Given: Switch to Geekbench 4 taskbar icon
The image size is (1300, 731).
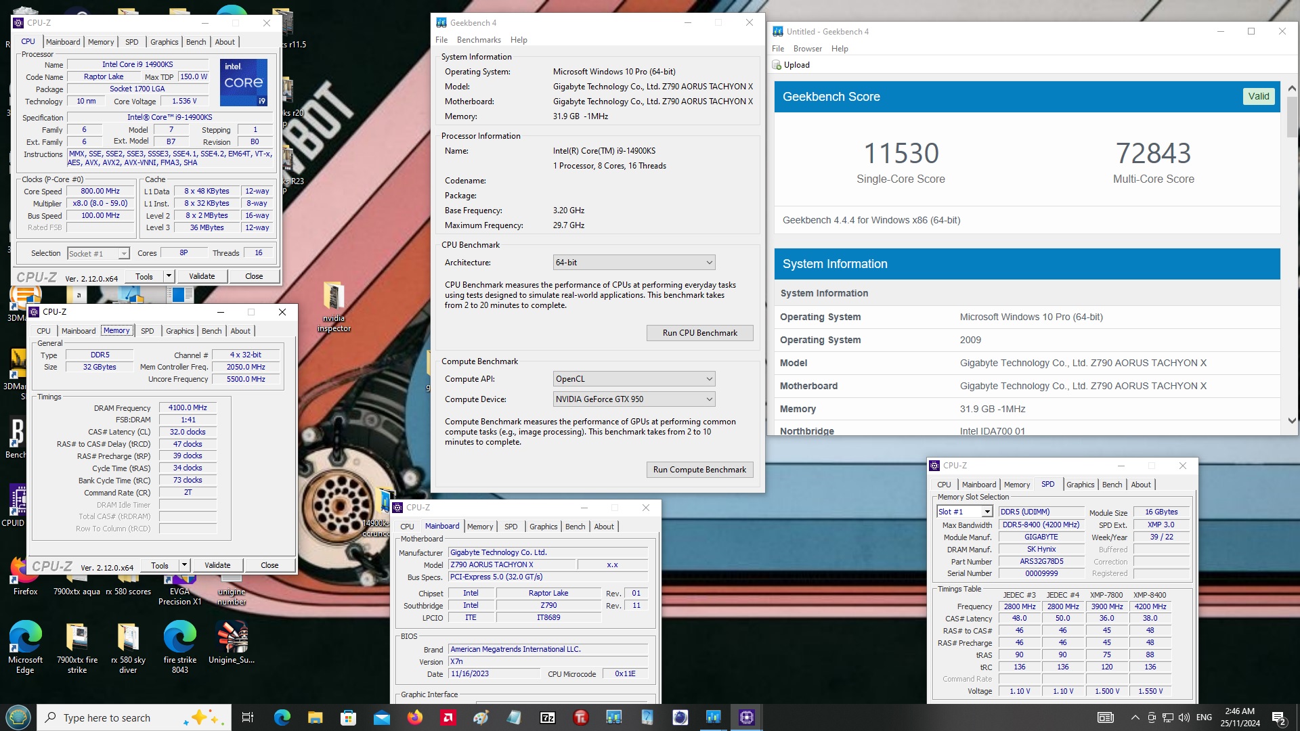Looking at the screenshot, I should [x=713, y=717].
